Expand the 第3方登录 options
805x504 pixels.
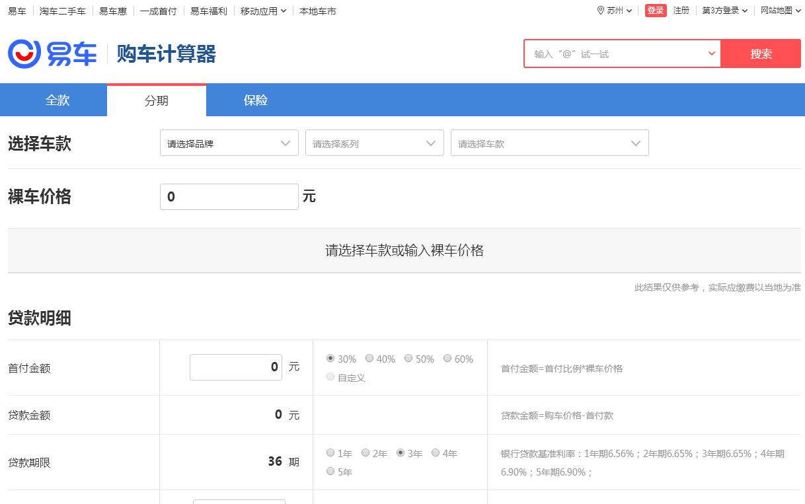pos(724,11)
